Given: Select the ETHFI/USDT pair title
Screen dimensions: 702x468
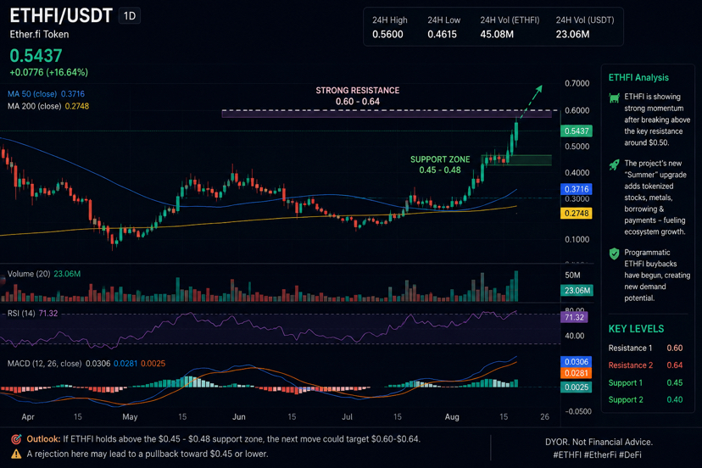Looking at the screenshot, I should (x=61, y=15).
